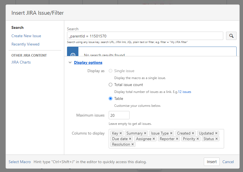
Task: Remove the Summary column tag
Action: 145,133
